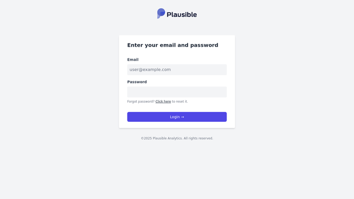The image size is (354, 199).
Task: Click the 'All rights reserved.' footer text
Action: [198, 138]
